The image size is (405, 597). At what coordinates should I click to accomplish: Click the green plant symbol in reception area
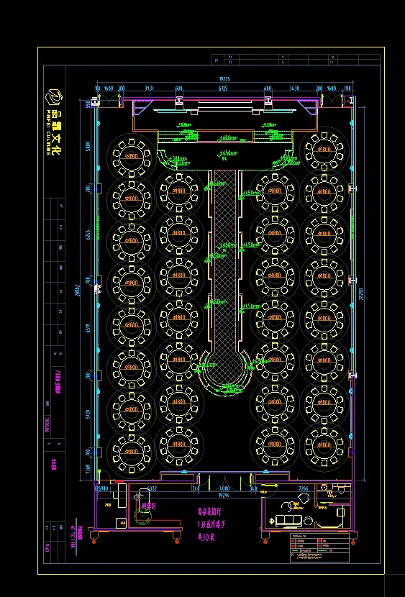[x=142, y=516]
